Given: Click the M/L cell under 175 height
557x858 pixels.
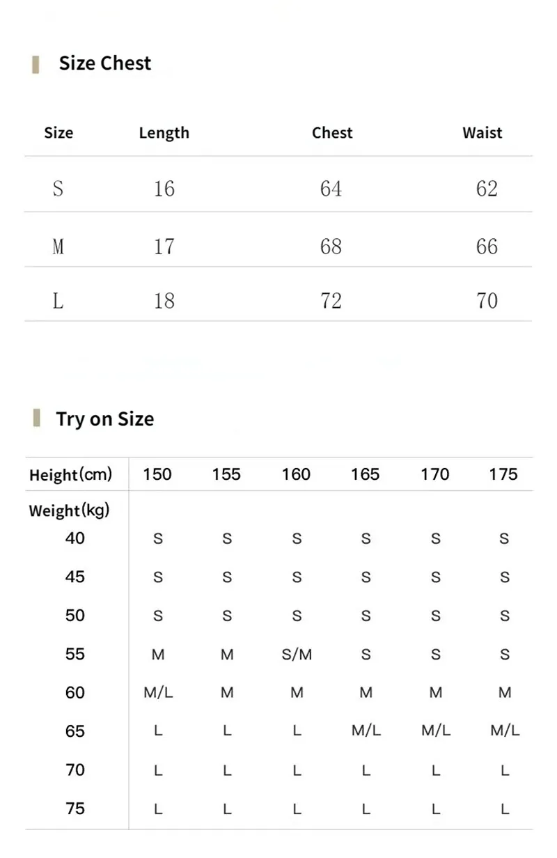Looking at the screenshot, I should point(505,731).
